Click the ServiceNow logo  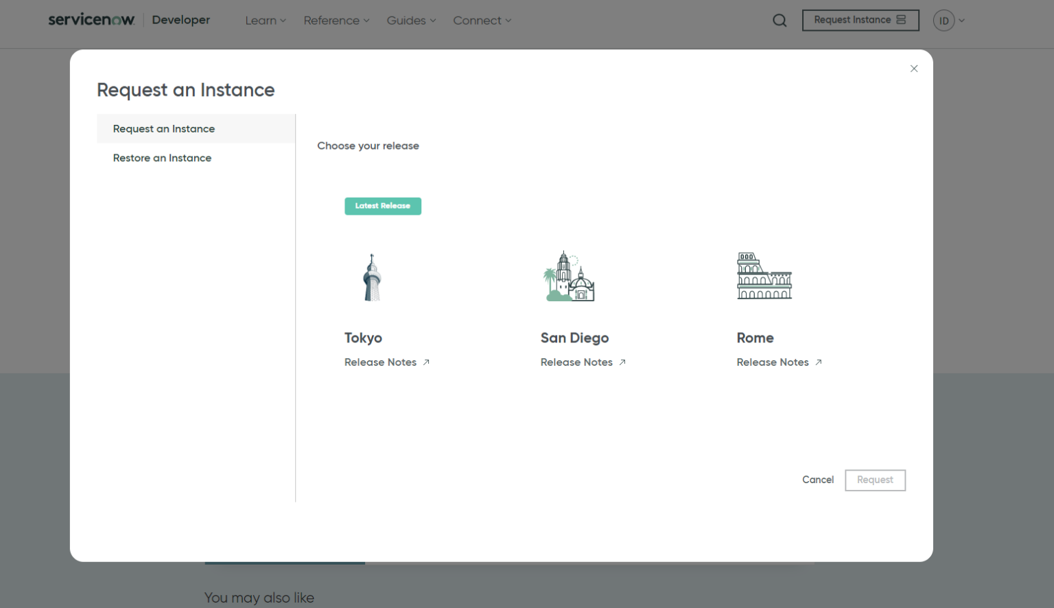coord(91,20)
